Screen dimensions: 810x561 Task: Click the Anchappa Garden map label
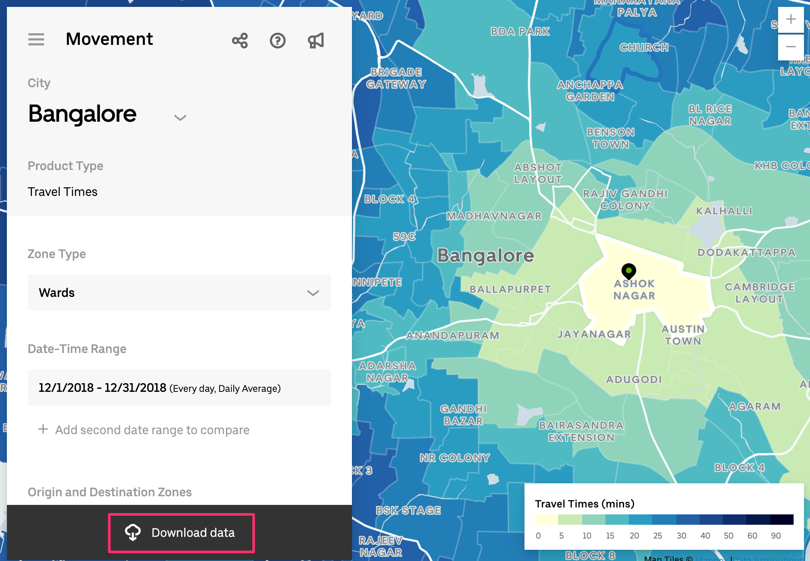[x=590, y=91]
